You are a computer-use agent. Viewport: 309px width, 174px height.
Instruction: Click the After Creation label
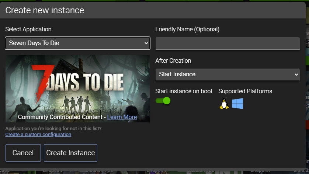[x=173, y=61]
